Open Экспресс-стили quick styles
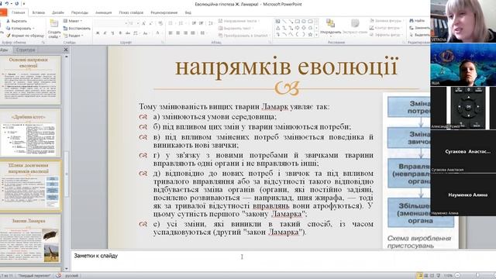This screenshot has height=279, width=496. click(x=355, y=27)
